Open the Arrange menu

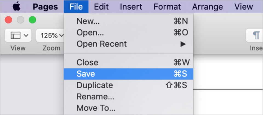[207, 7]
